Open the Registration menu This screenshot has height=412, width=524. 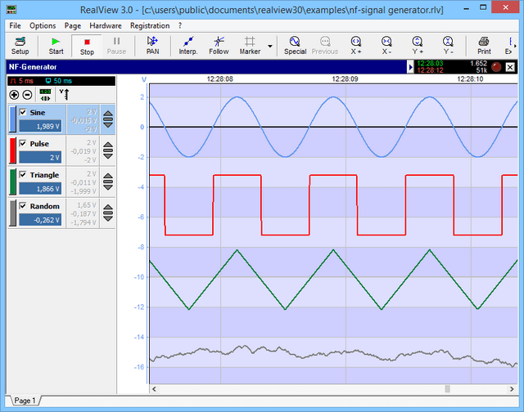click(x=150, y=25)
